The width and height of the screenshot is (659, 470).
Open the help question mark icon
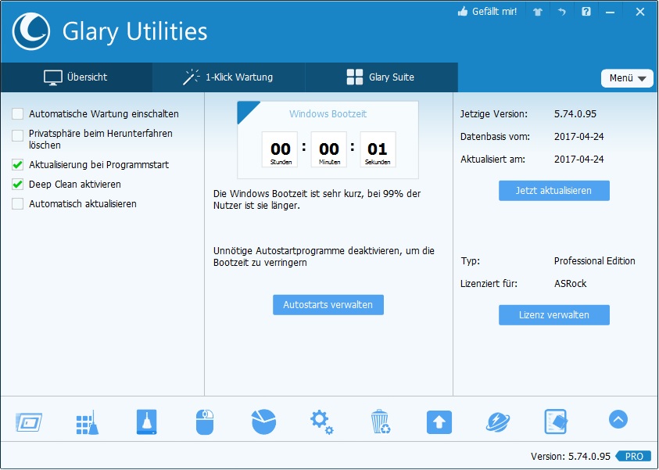tap(586, 12)
